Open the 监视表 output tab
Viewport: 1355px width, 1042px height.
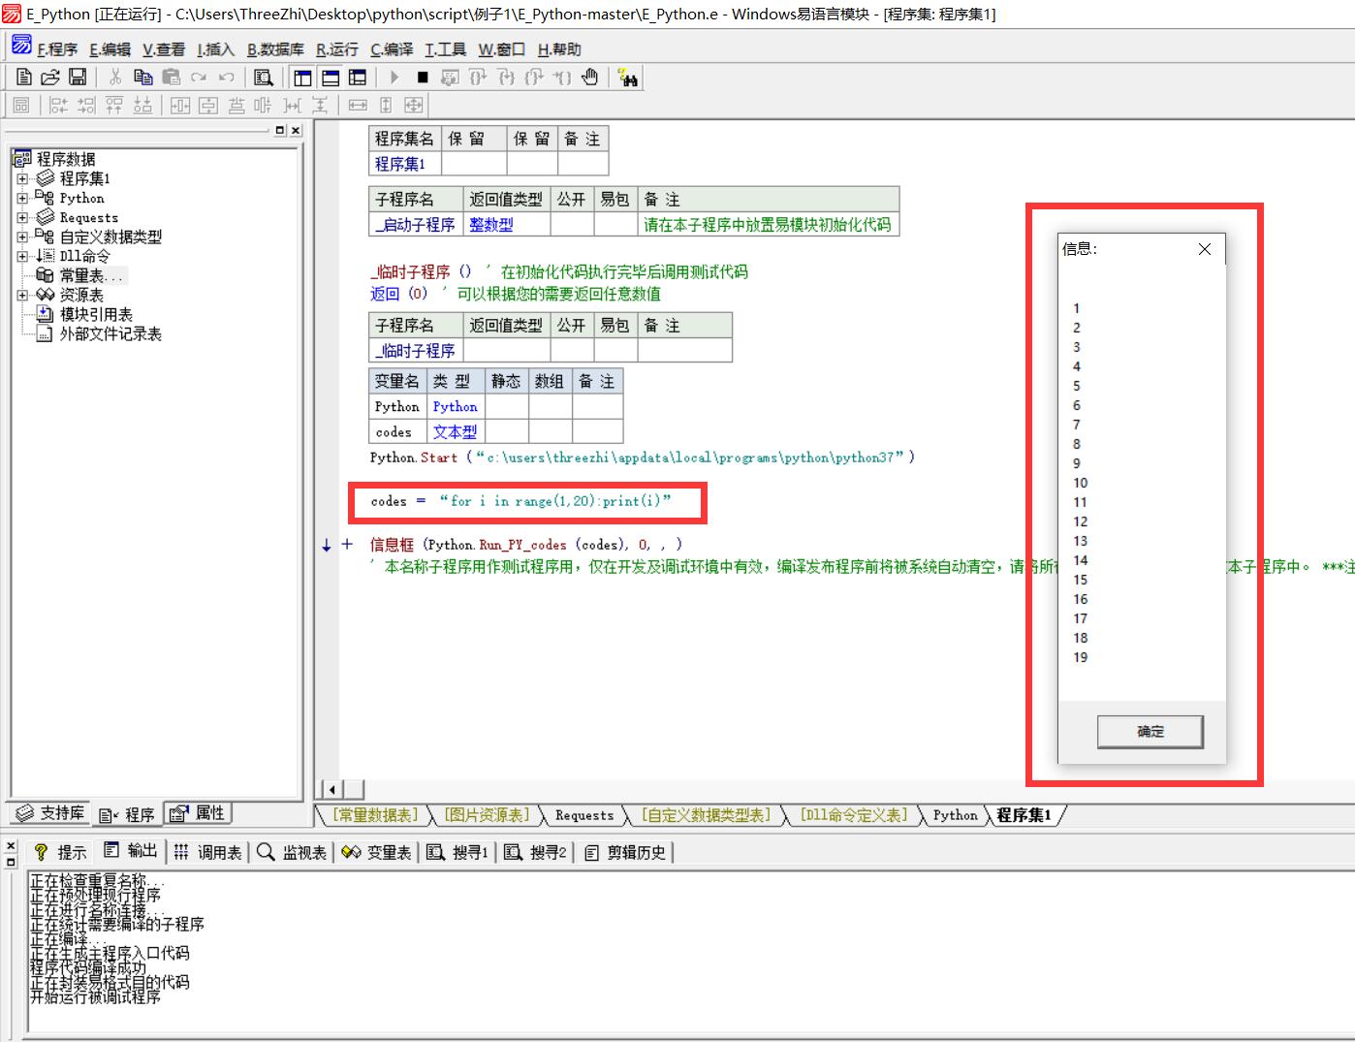[x=292, y=852]
